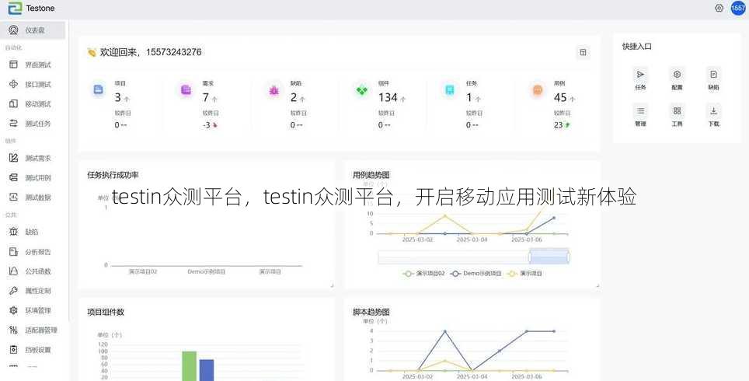This screenshot has width=749, height=381.
Task: Click the pink bug 缺陷 stat icon
Action: [x=273, y=89]
